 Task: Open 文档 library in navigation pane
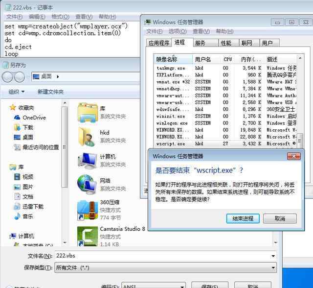click(23, 196)
